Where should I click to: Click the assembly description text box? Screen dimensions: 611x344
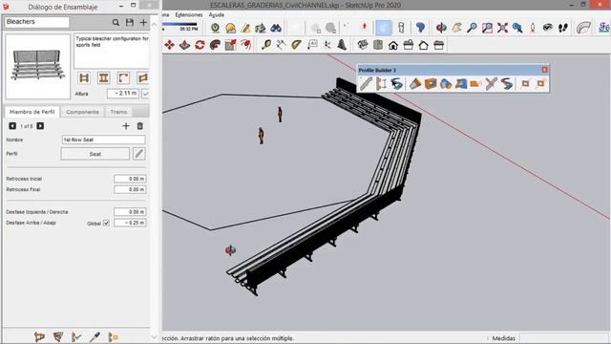112,51
